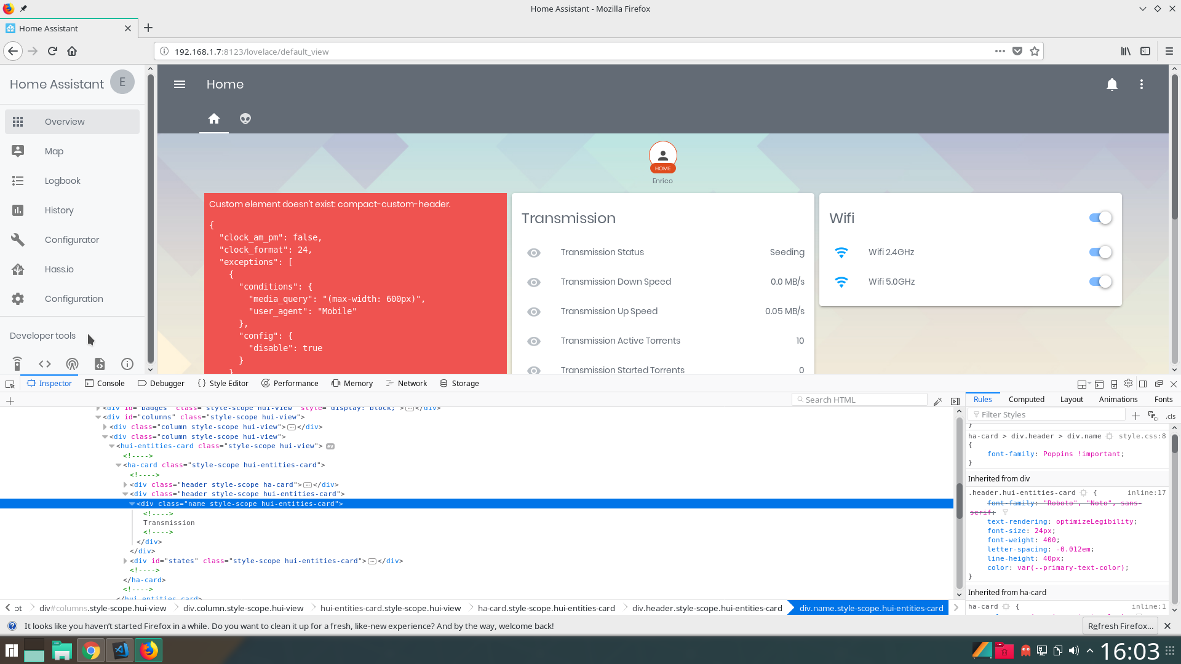This screenshot has width=1181, height=664.
Task: Open the Templates tool in Developer tools
Action: (x=100, y=364)
